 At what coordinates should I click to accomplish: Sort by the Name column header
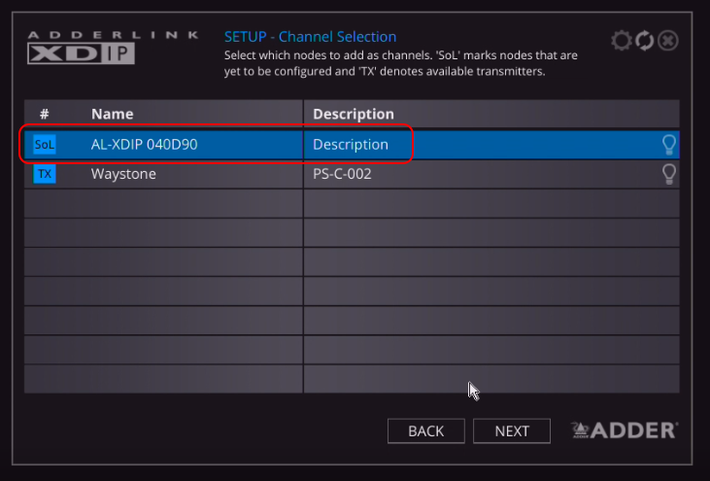click(113, 114)
